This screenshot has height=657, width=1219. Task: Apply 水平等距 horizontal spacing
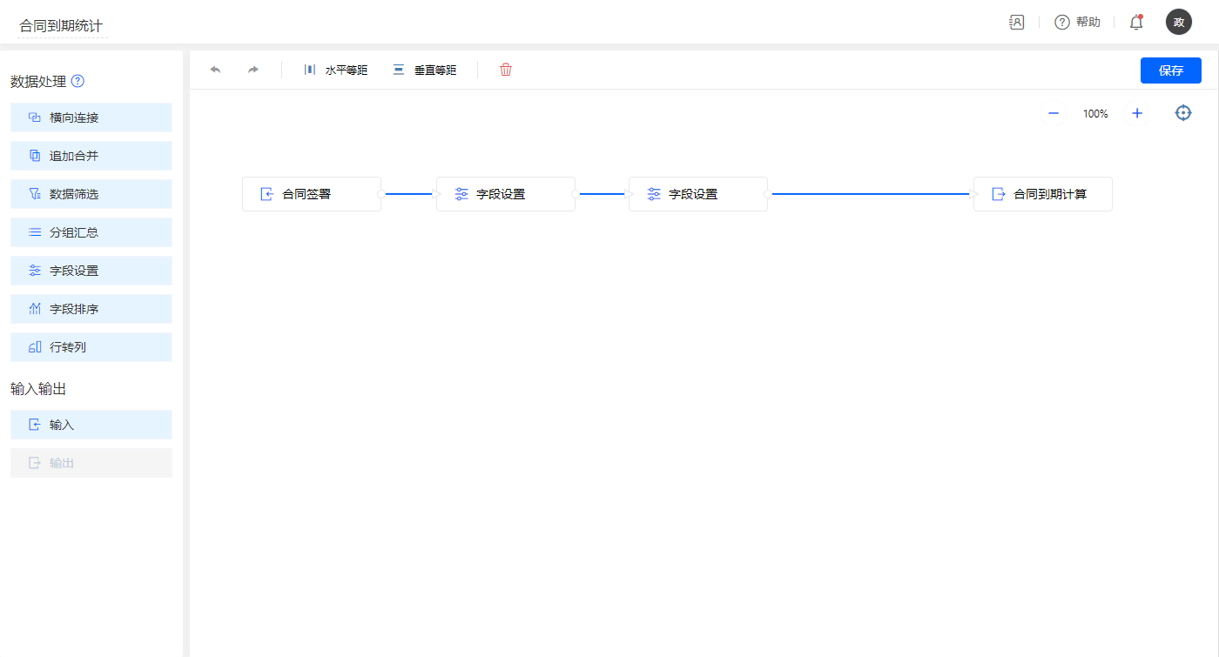[x=336, y=70]
